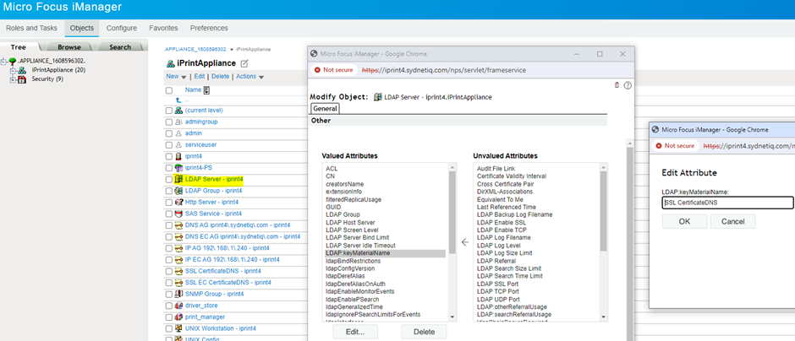
Task: Click the Security folder icon in tree
Action: point(23,78)
